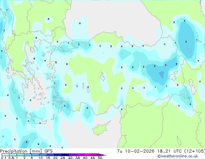Screen dimensions: 205x159
Task: Click the 'Tu 10-02-2026 18..21 UTC (12+105)' timestamp
Action: coord(161,151)
